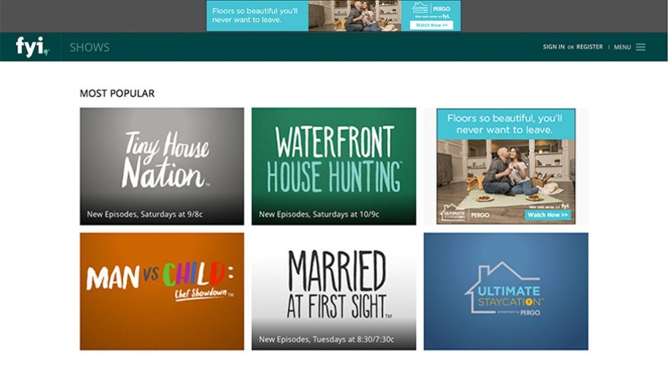Click the SIGN IN link
The height and width of the screenshot is (377, 668).
(553, 47)
